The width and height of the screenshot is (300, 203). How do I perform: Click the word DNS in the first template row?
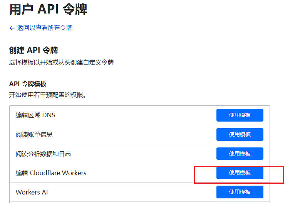pos(49,115)
